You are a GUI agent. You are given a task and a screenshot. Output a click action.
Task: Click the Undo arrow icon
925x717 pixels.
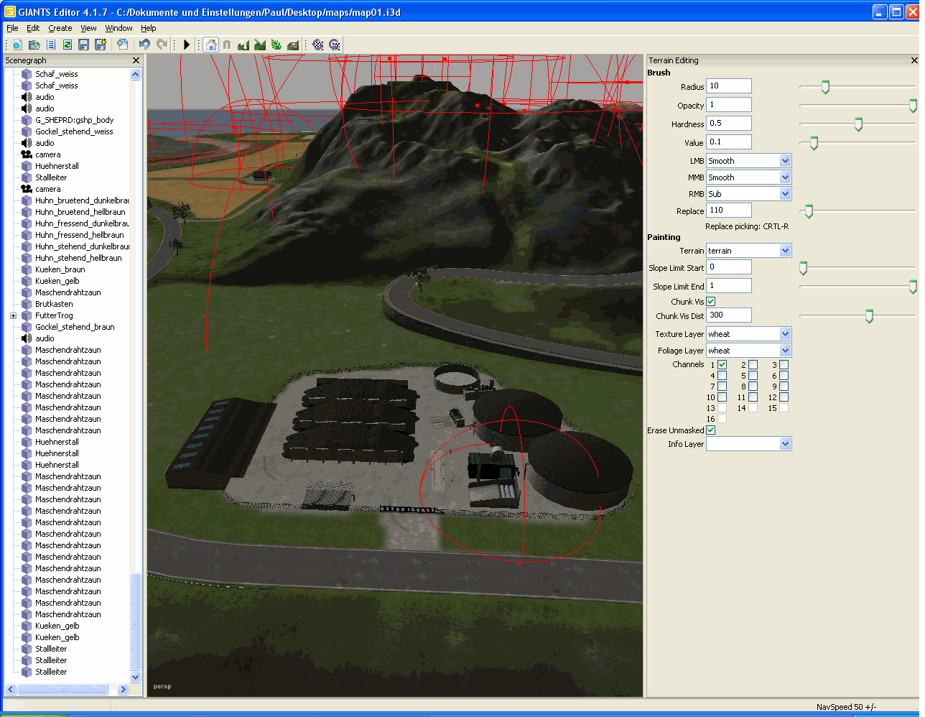point(144,45)
